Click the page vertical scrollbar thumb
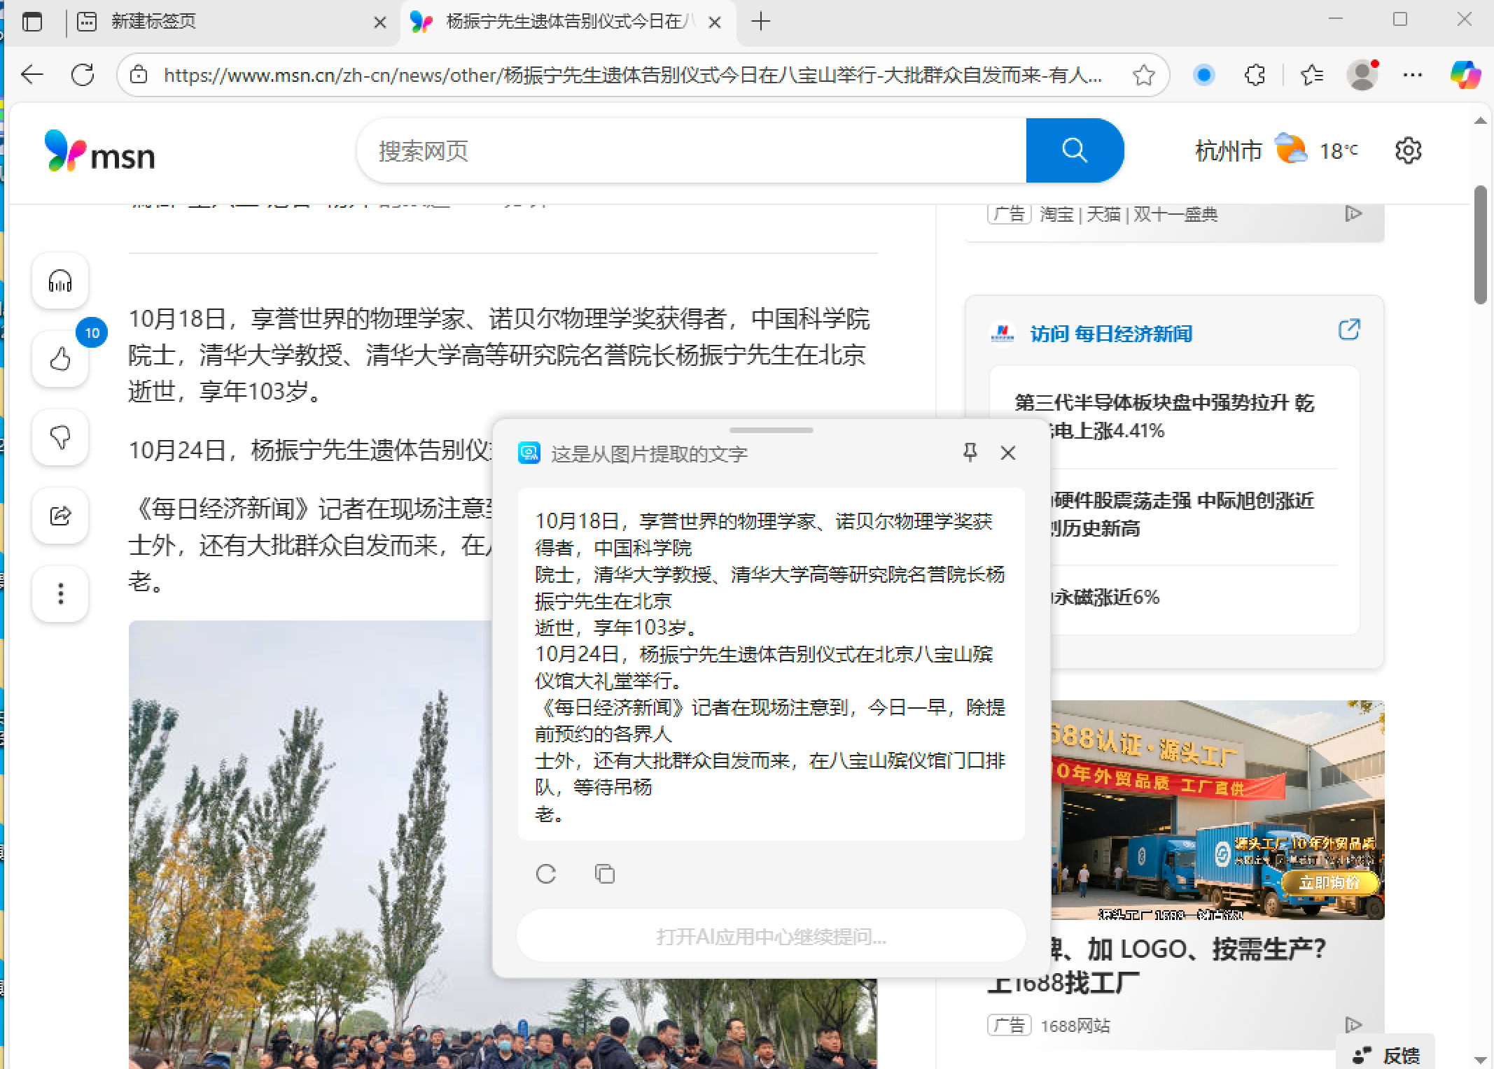The height and width of the screenshot is (1069, 1494). (1480, 245)
